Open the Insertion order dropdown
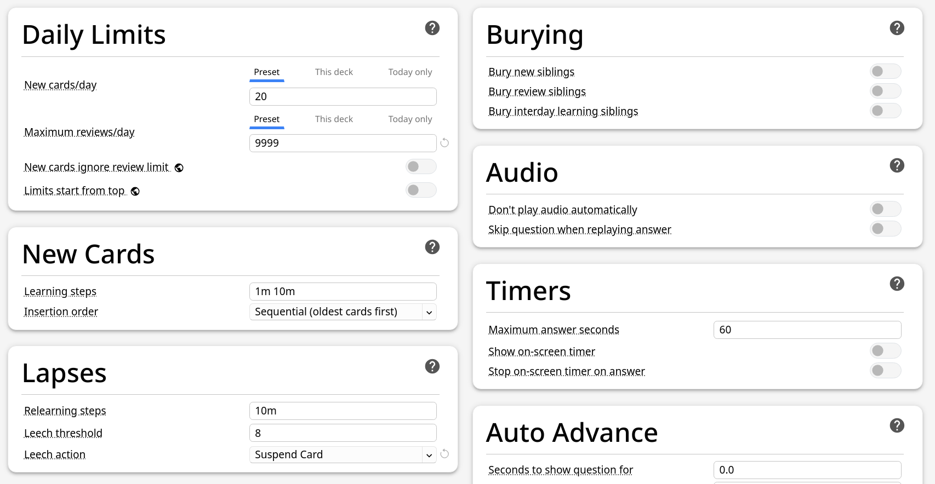The width and height of the screenshot is (935, 484). click(x=343, y=312)
